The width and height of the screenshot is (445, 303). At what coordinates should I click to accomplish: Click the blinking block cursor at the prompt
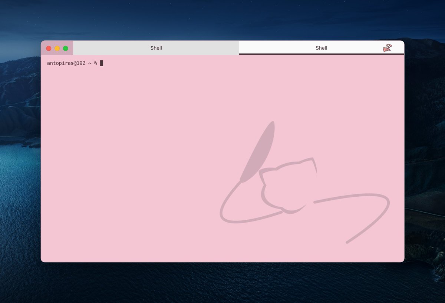101,63
